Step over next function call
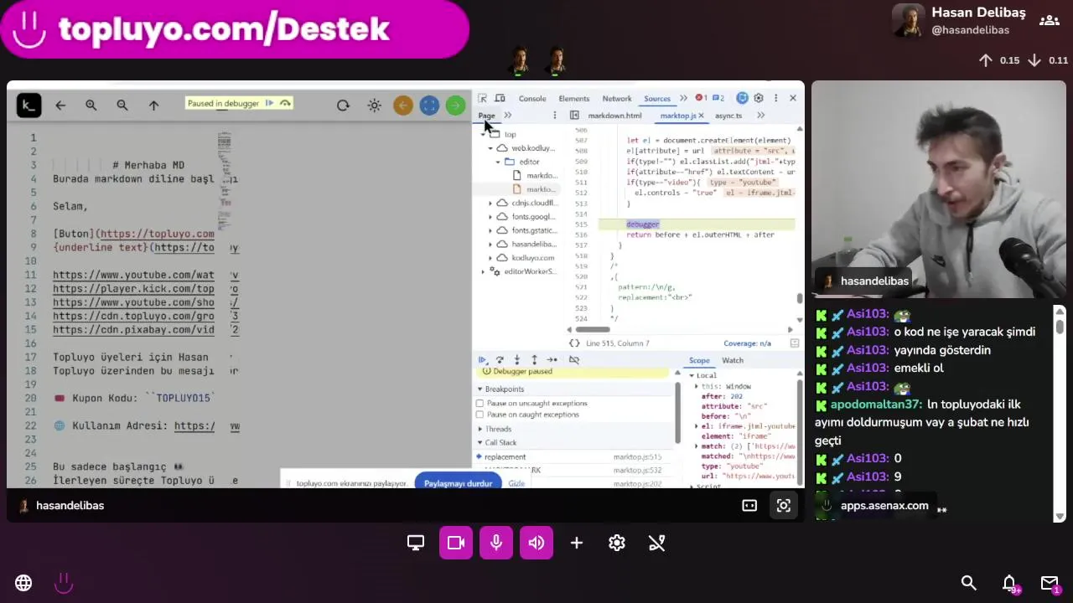The width and height of the screenshot is (1073, 603). tap(500, 360)
